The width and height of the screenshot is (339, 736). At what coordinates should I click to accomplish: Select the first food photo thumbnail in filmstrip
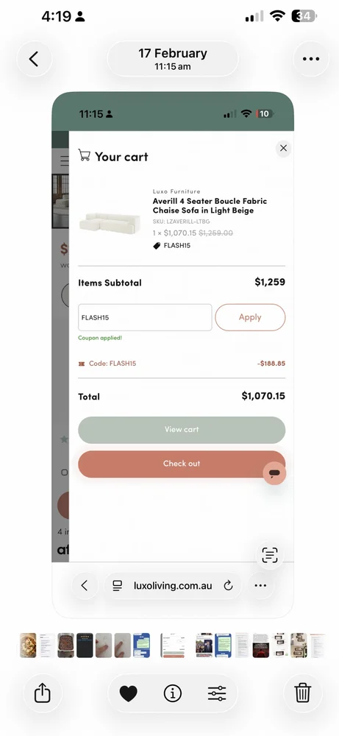coord(28,645)
